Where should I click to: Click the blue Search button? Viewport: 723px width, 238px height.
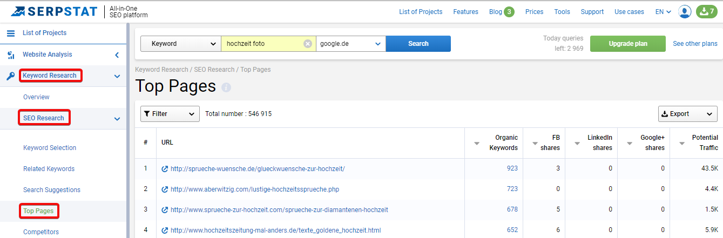pyautogui.click(x=418, y=44)
